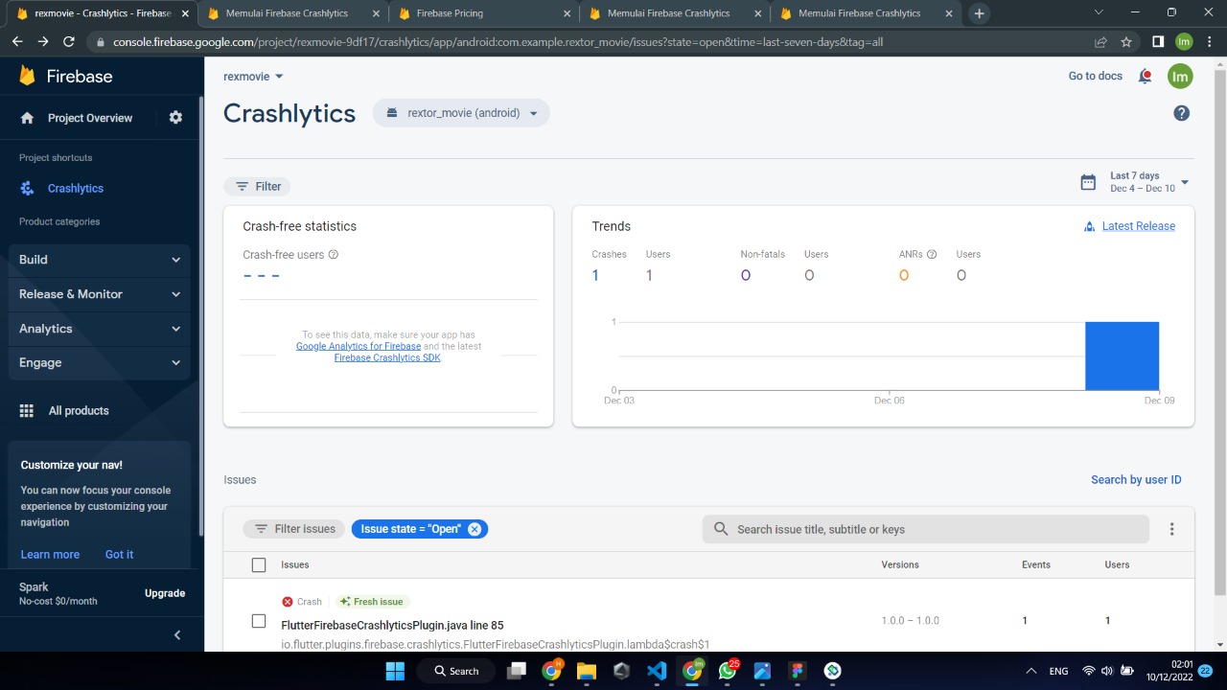1227x690 pixels.
Task: Remove the Issue state Open filter chip
Action: tap(475, 529)
